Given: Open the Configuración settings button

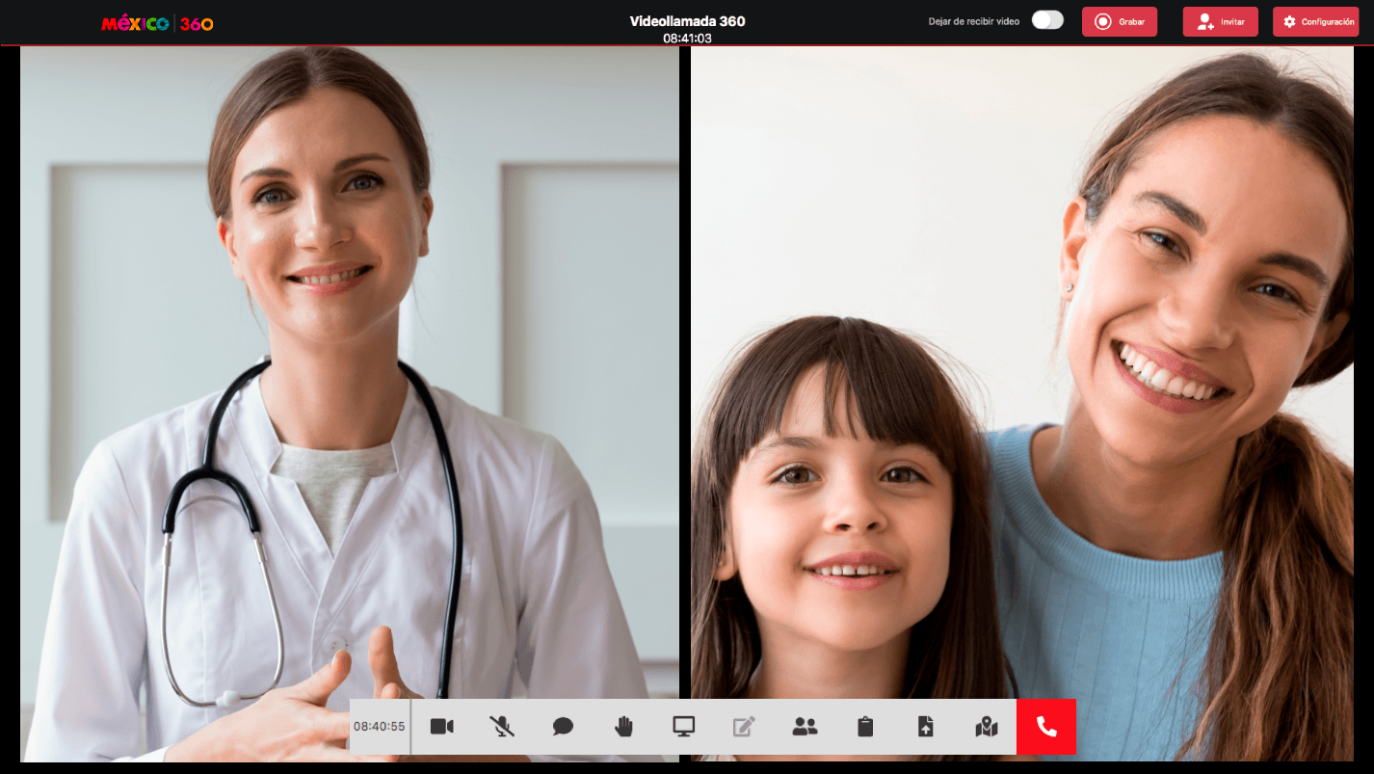Looking at the screenshot, I should (x=1315, y=21).
